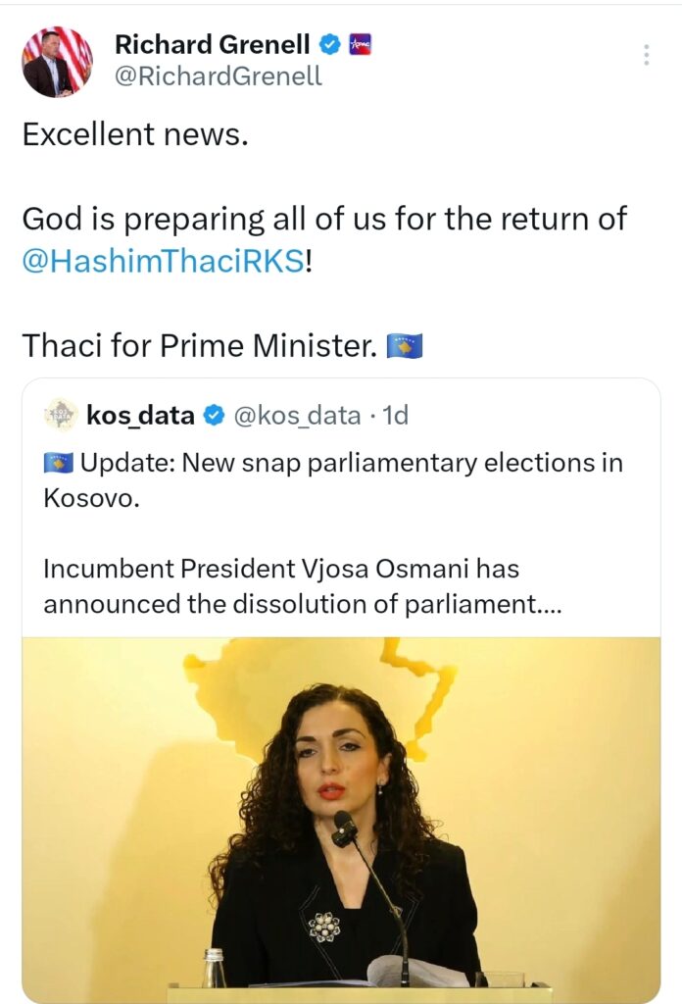Click the verified badge next to kos_data

pyautogui.click(x=213, y=416)
